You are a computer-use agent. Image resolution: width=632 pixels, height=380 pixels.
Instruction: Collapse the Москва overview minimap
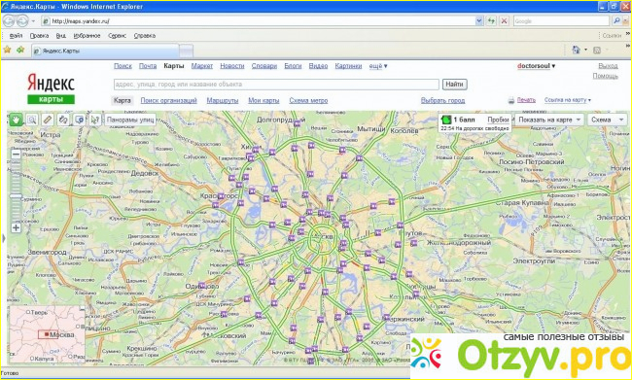pyautogui.click(x=82, y=309)
